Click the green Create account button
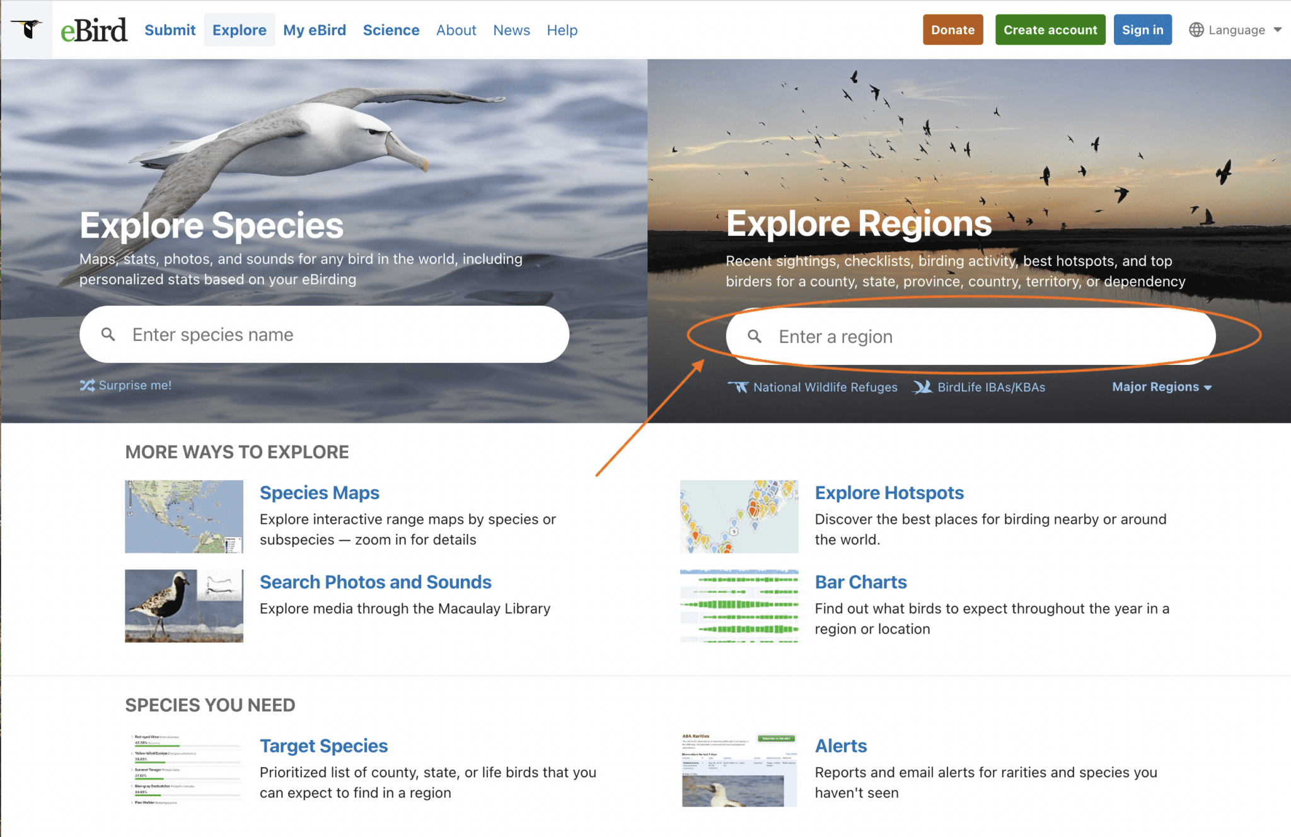Image resolution: width=1291 pixels, height=837 pixels. point(1050,30)
